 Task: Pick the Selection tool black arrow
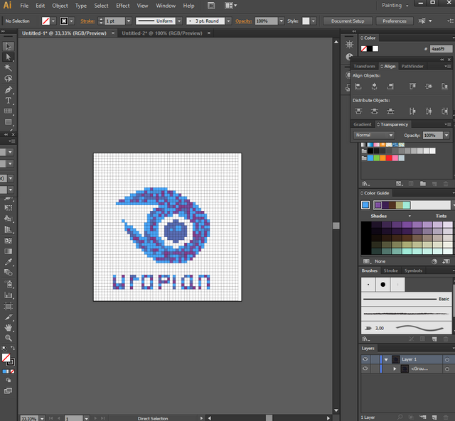9,46
